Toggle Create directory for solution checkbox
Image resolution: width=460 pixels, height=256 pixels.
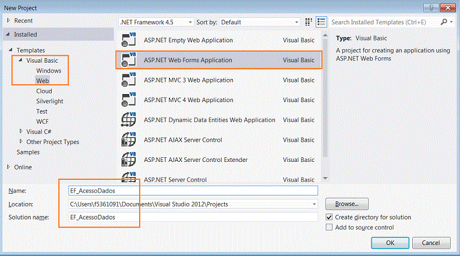coord(329,217)
